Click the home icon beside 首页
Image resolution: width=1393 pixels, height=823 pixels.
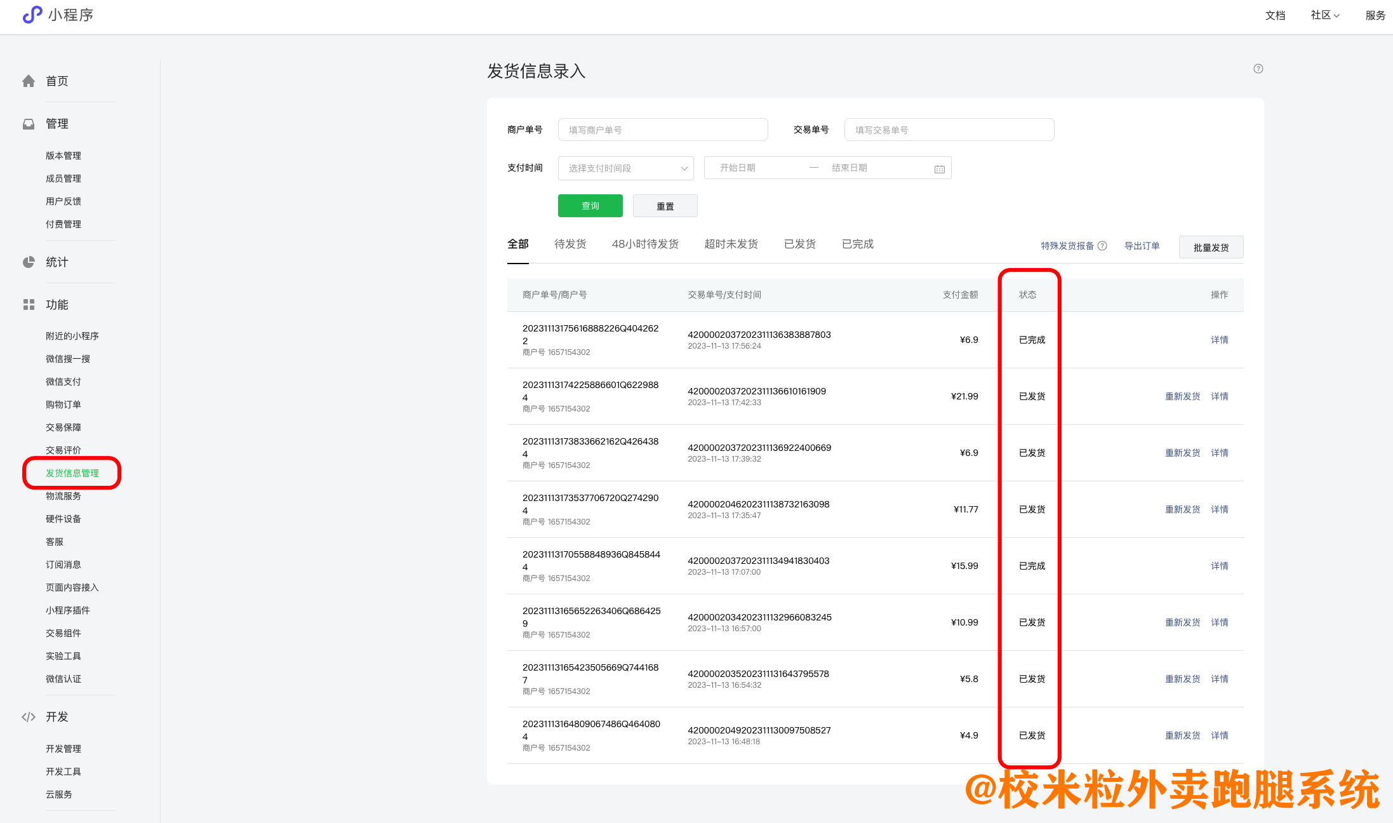click(28, 81)
